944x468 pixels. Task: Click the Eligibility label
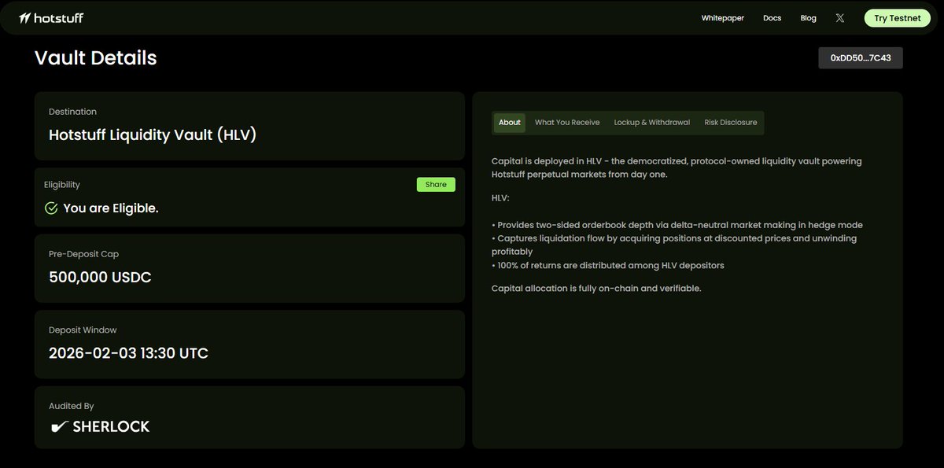click(62, 185)
